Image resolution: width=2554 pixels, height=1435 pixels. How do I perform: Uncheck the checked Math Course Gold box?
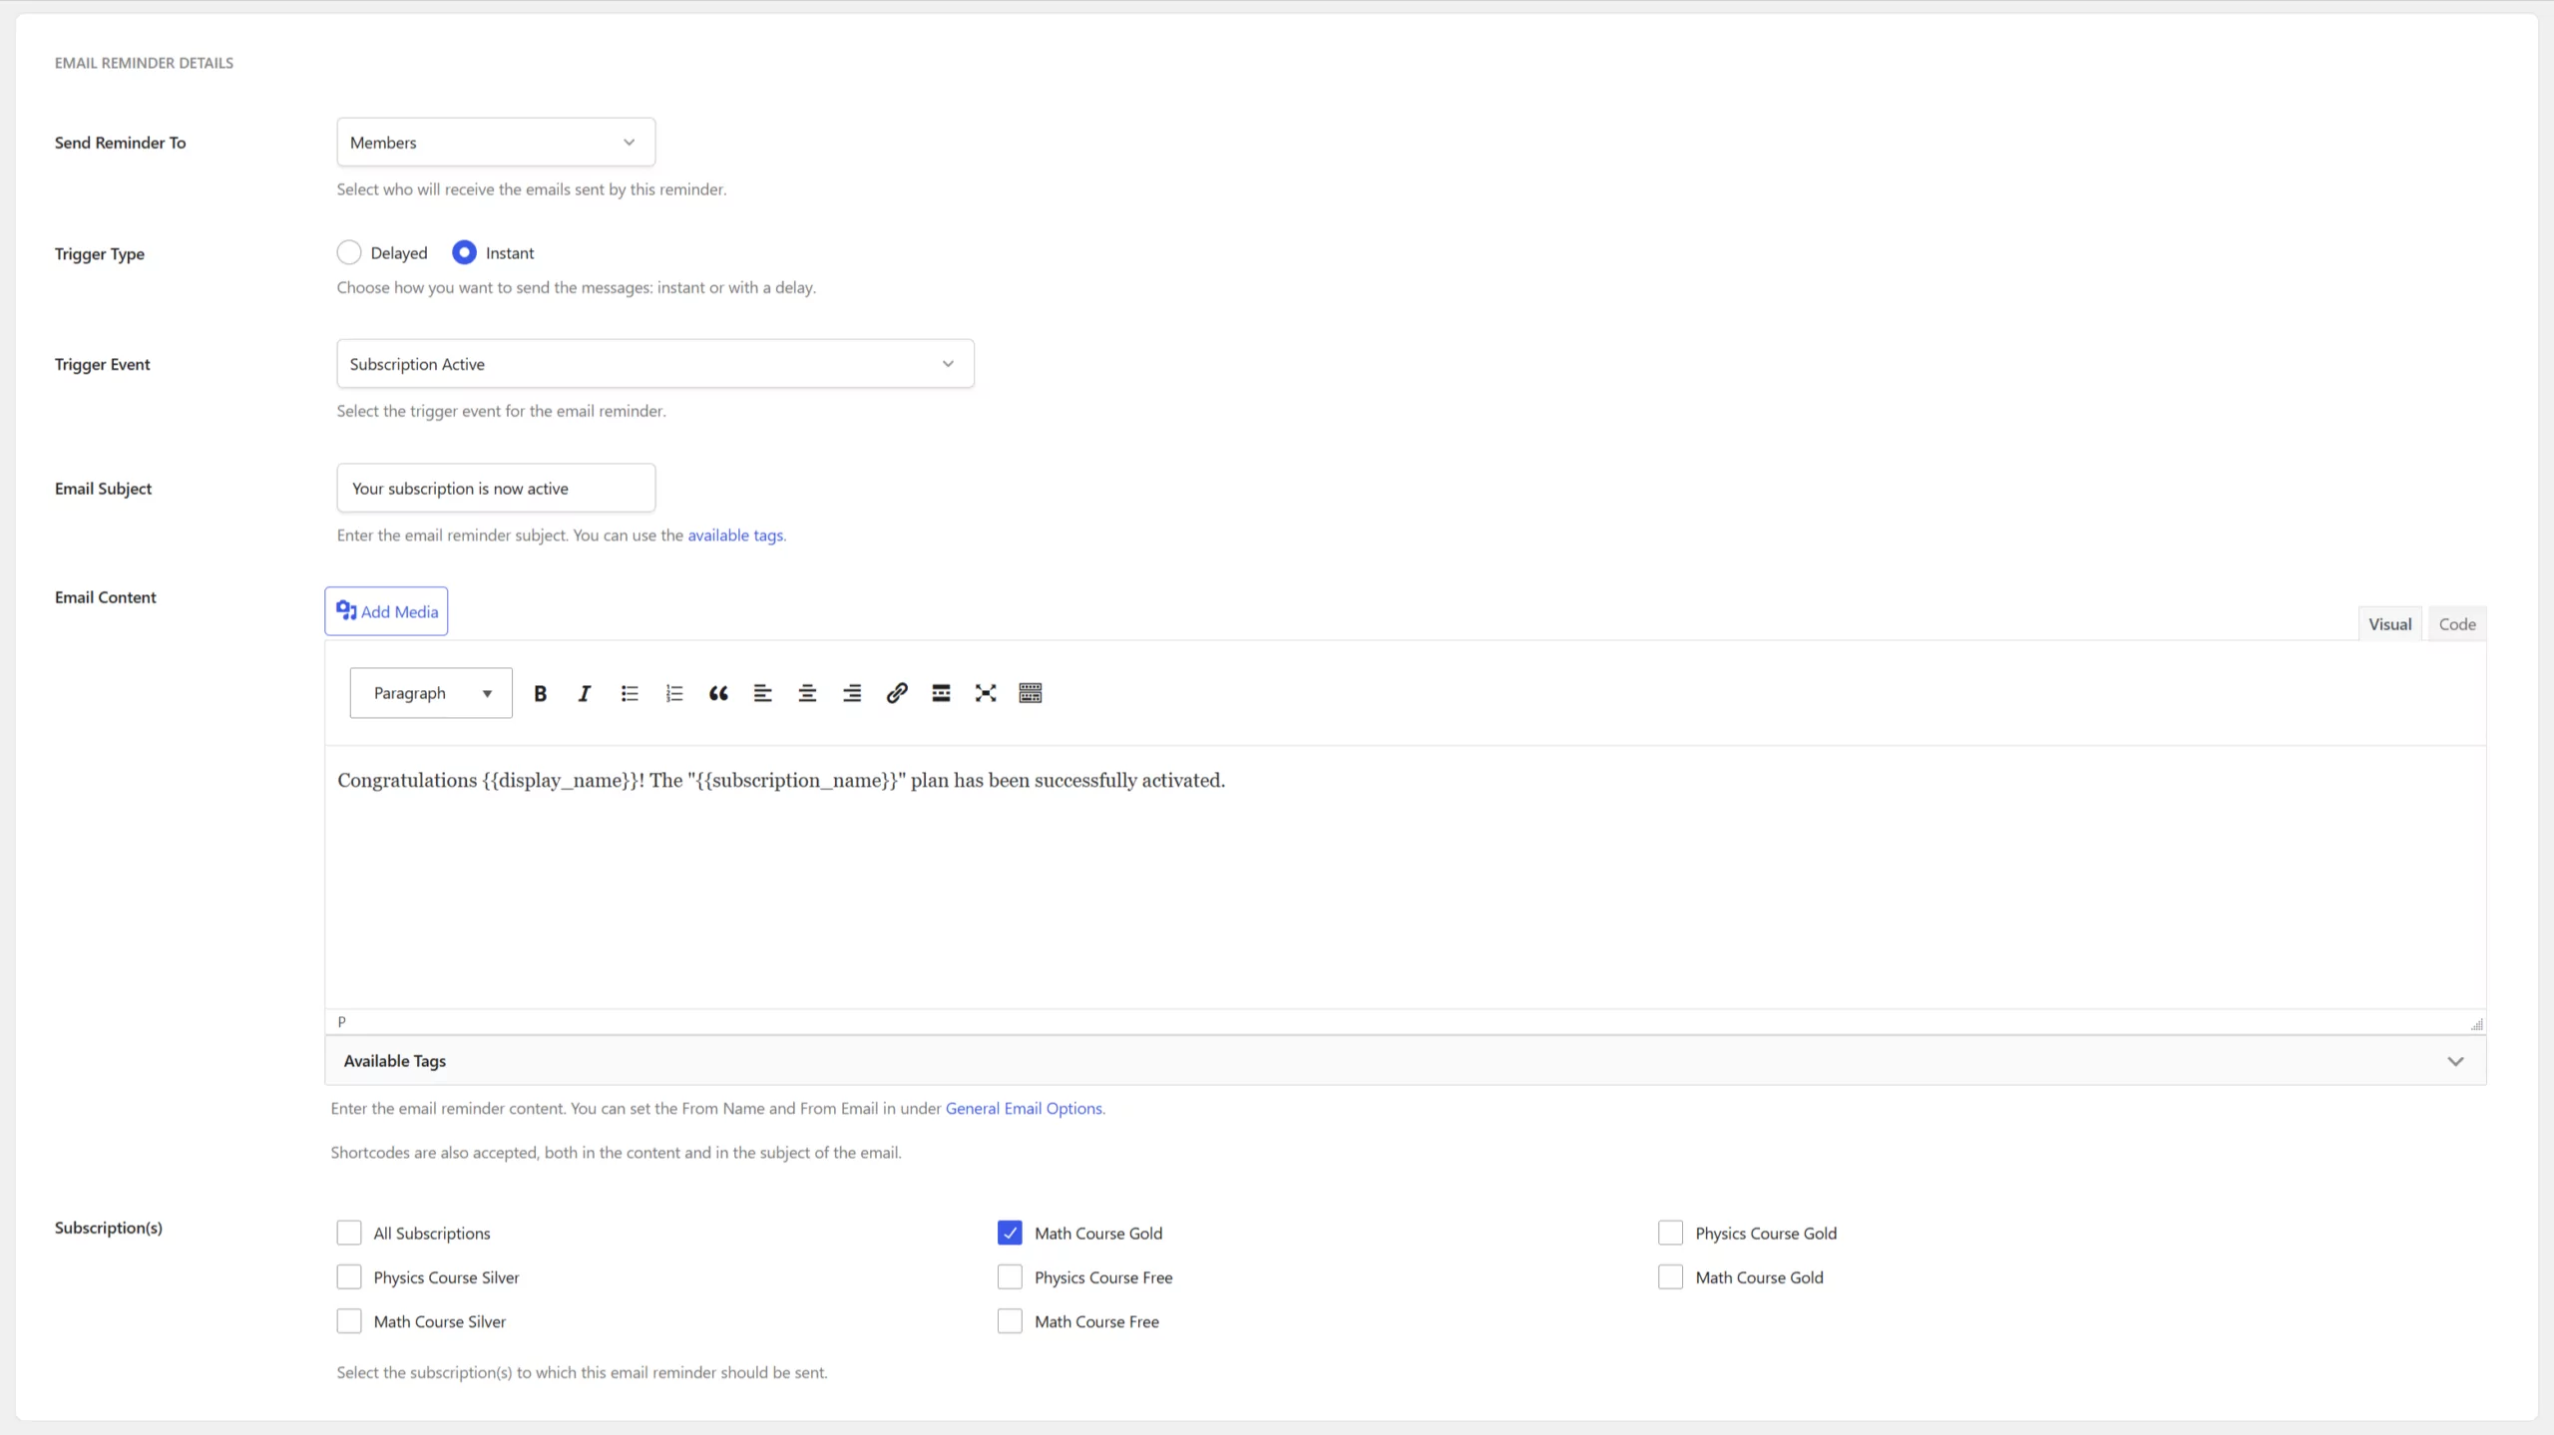pos(1010,1234)
